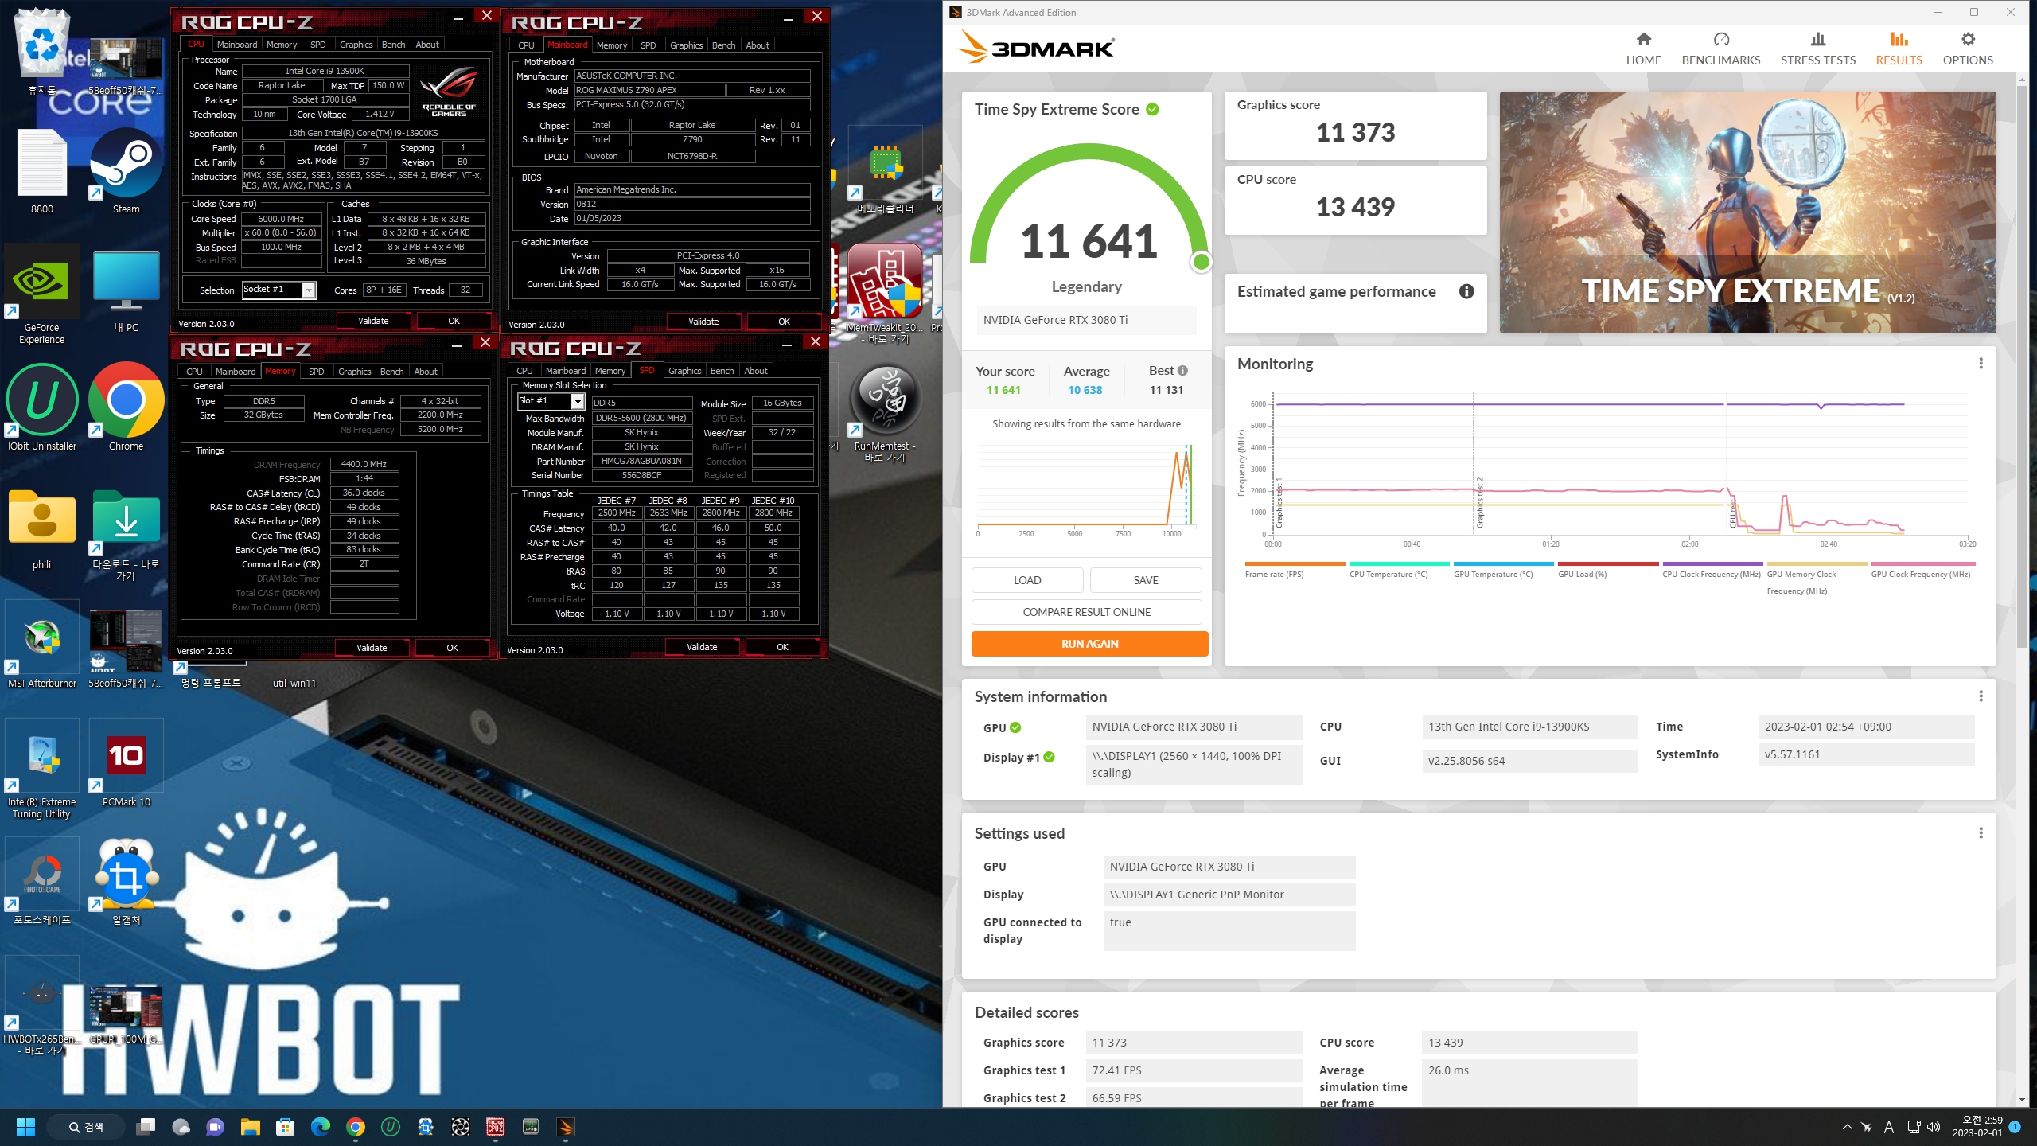This screenshot has height=1146, width=2037.
Task: Click the Frame rate (FPS) legend color bar
Action: tap(1295, 563)
